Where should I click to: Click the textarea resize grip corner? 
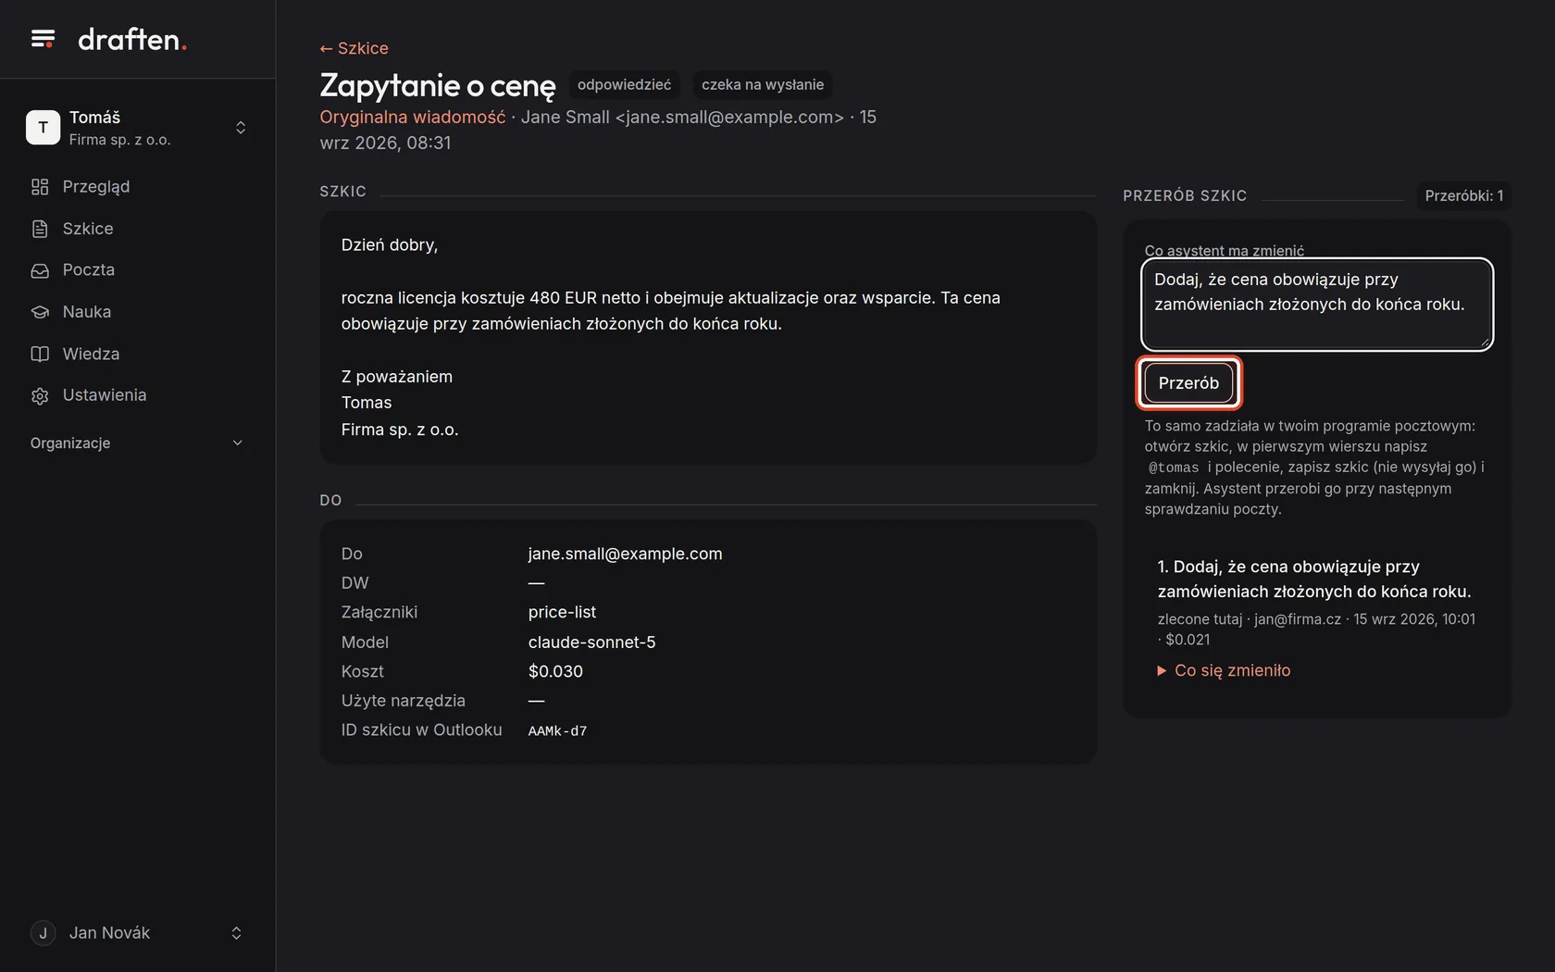click(x=1485, y=343)
